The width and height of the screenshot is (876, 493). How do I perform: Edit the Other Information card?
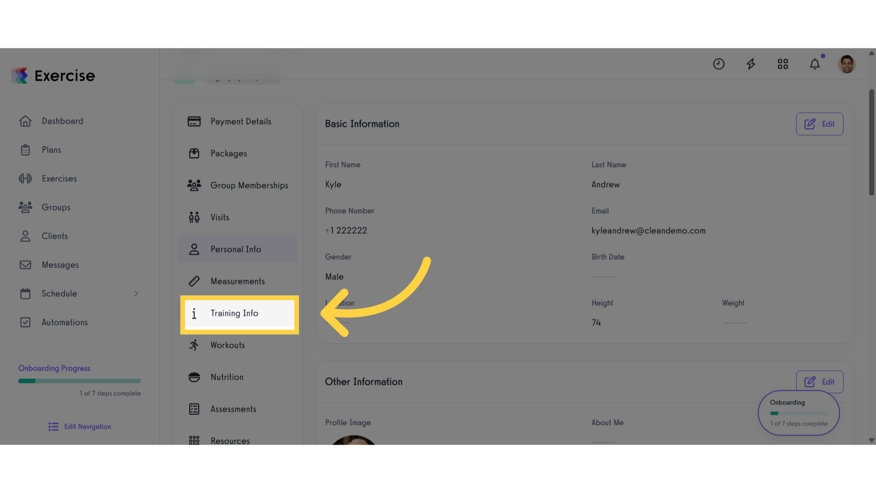click(819, 382)
